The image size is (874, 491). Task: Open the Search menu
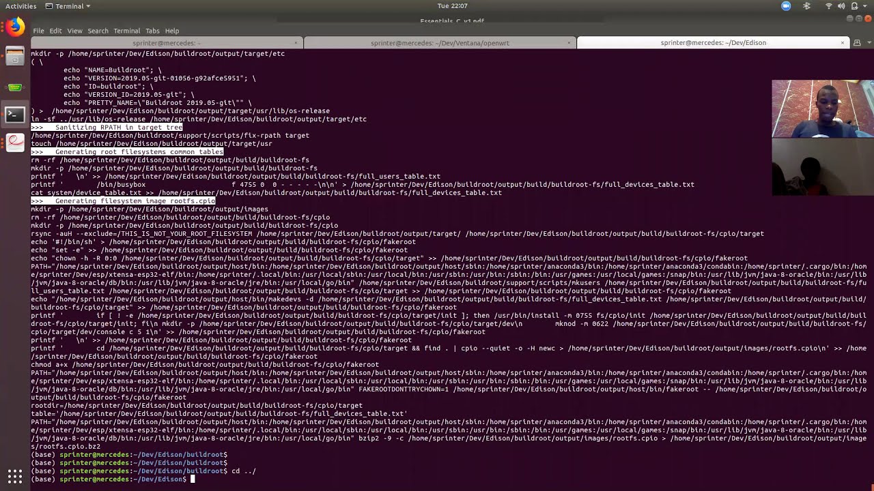tap(98, 31)
